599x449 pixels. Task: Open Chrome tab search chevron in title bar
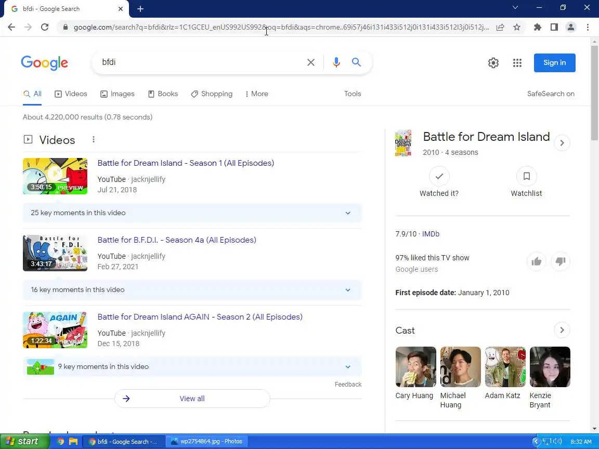click(x=515, y=8)
